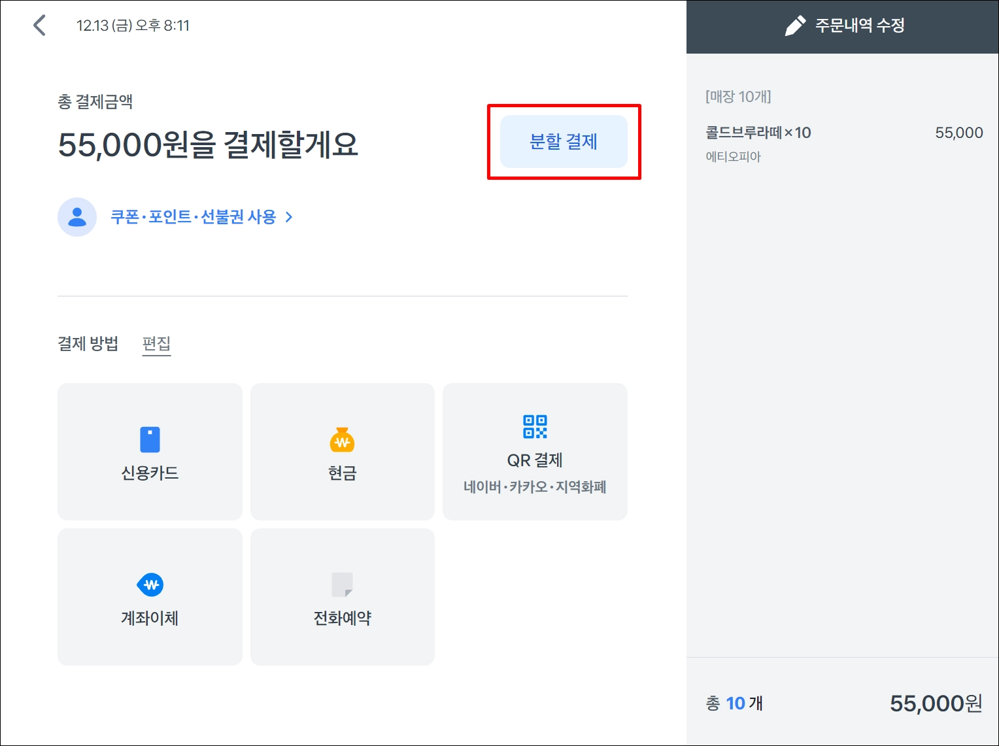999x746 pixels.
Task: Click the blue 계좌이체 transfer icon
Action: 150,585
